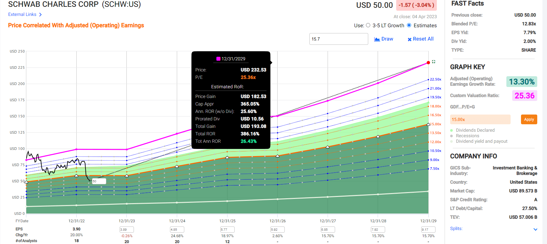Click the 22.50x multiple line label
The image size is (547, 244).
coord(436,79)
